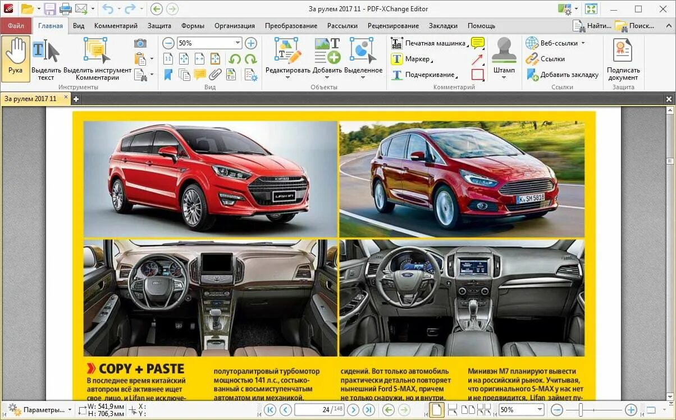This screenshot has height=420, width=676.
Task: Open the Штамп stamp tool
Action: pos(504,58)
